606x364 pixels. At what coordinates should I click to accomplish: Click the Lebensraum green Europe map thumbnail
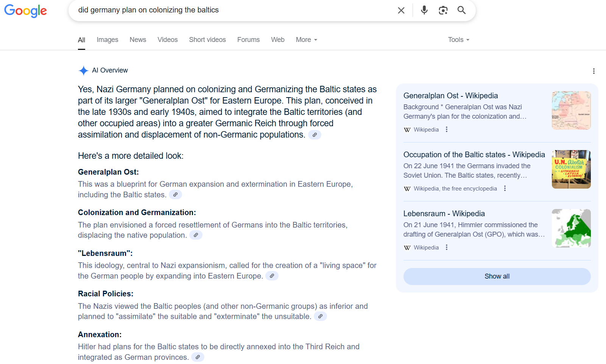point(571,228)
